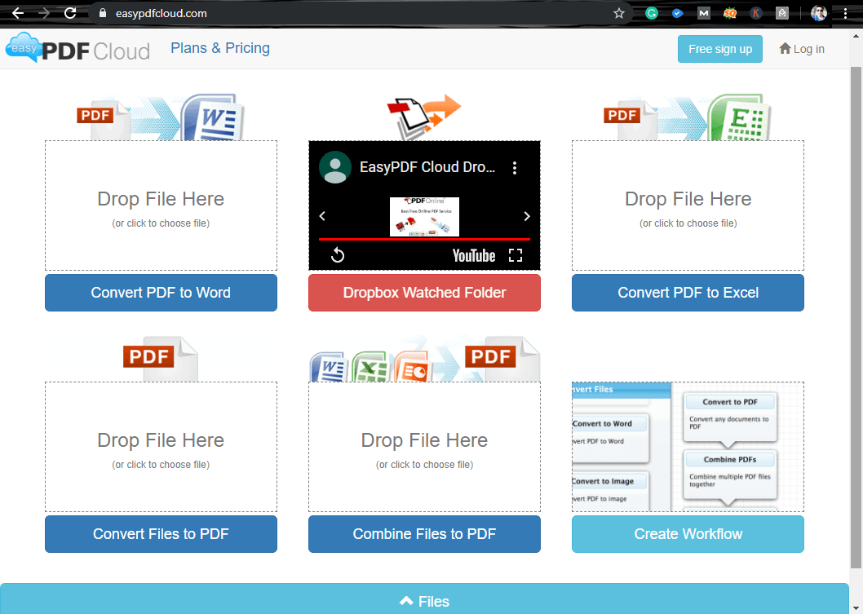Open the Chrome three-dot browser menu
This screenshot has width=863, height=614.
pos(844,13)
